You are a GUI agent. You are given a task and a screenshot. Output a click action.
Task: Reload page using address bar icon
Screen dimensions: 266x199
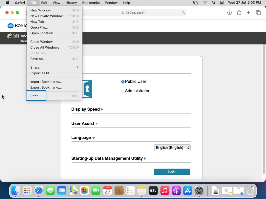tap(183, 13)
